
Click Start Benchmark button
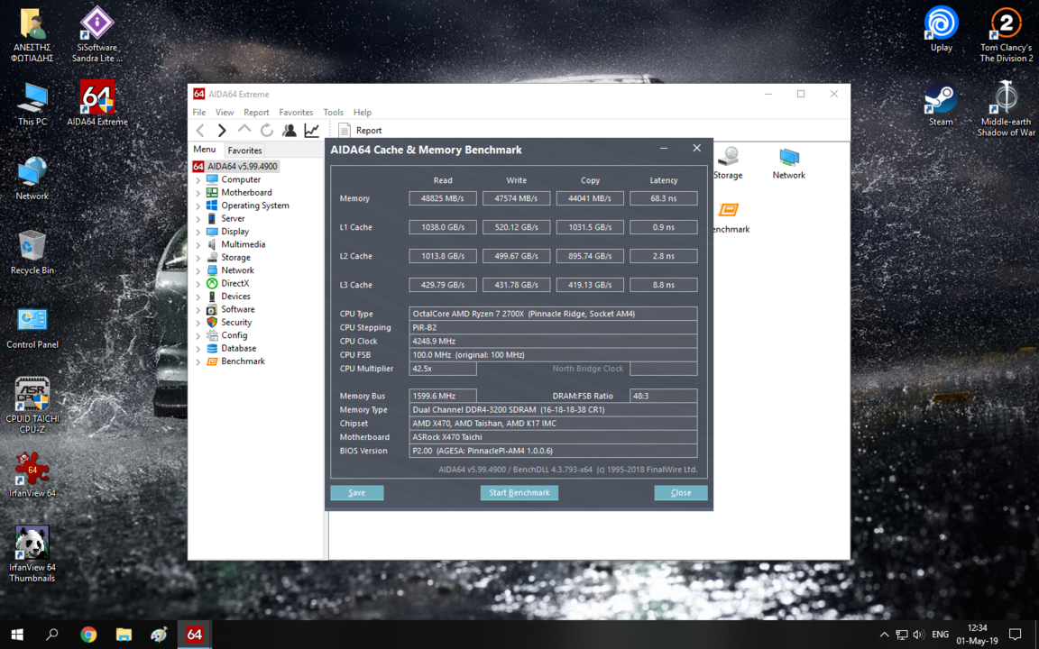point(519,493)
